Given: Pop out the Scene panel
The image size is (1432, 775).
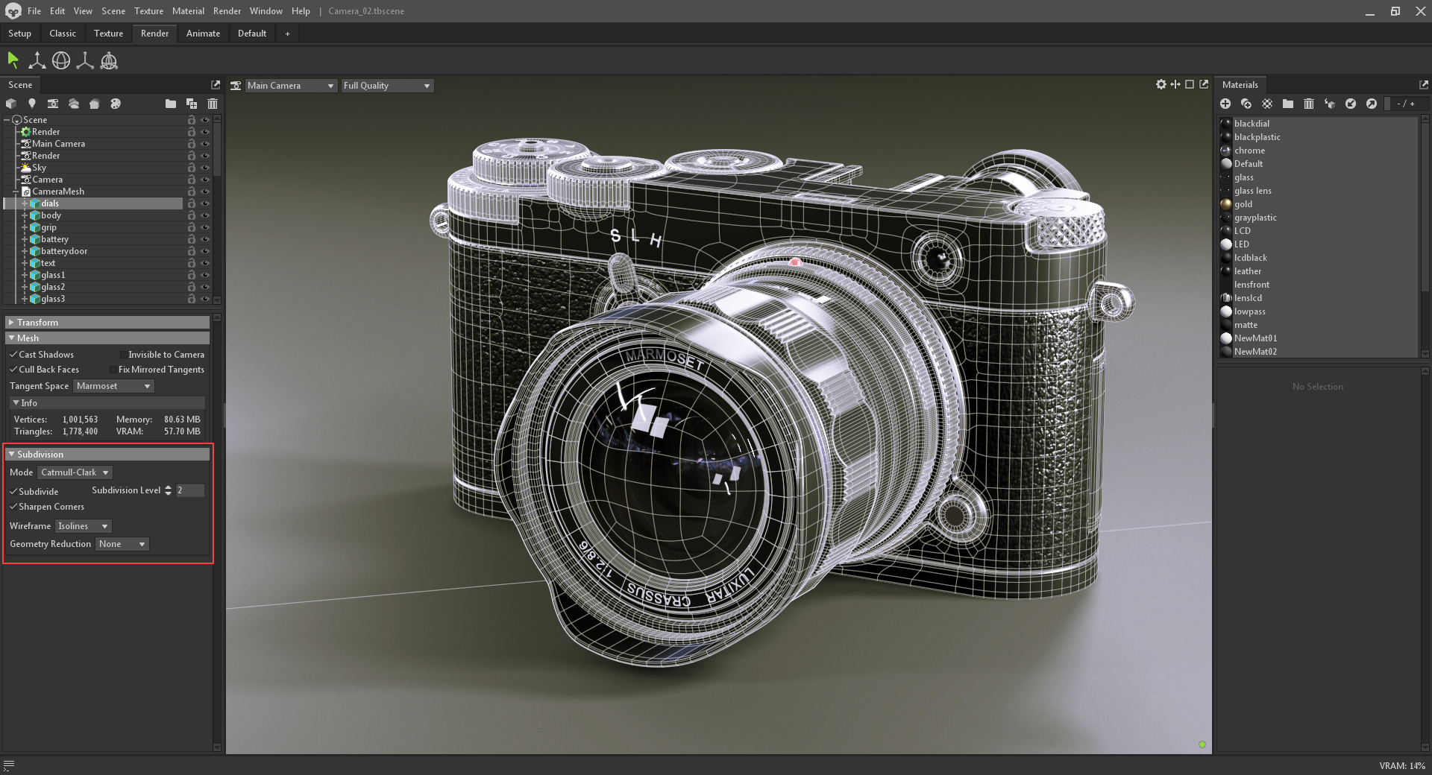Looking at the screenshot, I should 216,85.
